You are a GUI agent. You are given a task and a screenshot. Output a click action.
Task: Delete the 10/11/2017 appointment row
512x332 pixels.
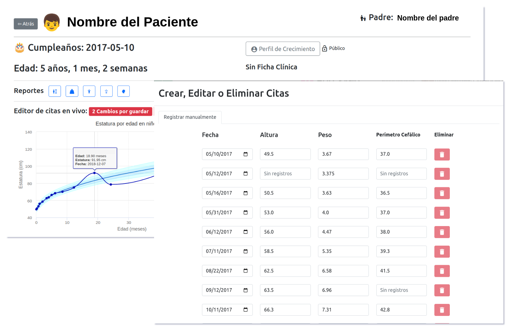(442, 310)
